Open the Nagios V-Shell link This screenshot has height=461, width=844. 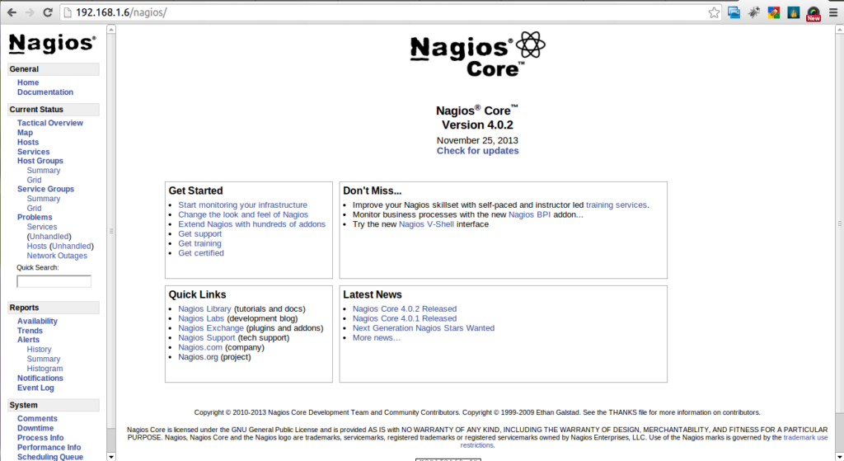426,224
